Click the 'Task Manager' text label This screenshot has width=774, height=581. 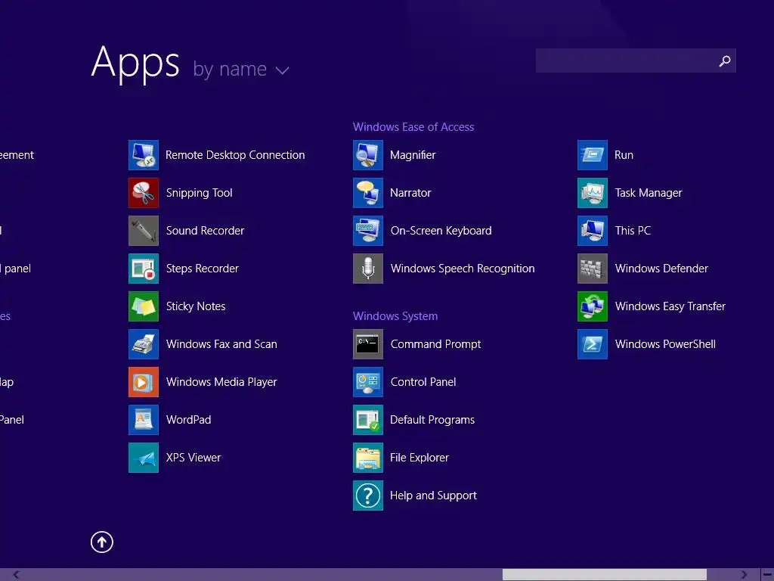(648, 193)
